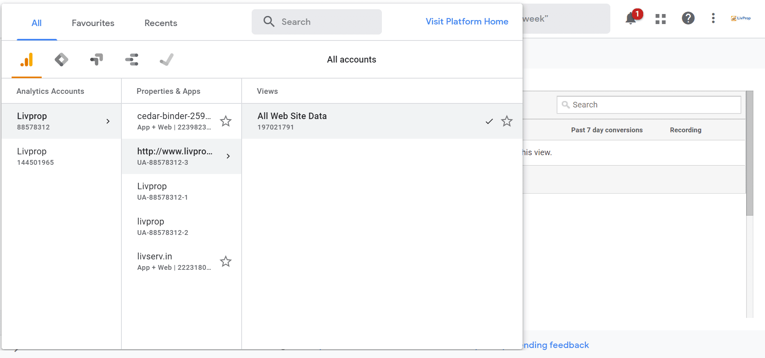Open the notifications bell

click(x=631, y=18)
